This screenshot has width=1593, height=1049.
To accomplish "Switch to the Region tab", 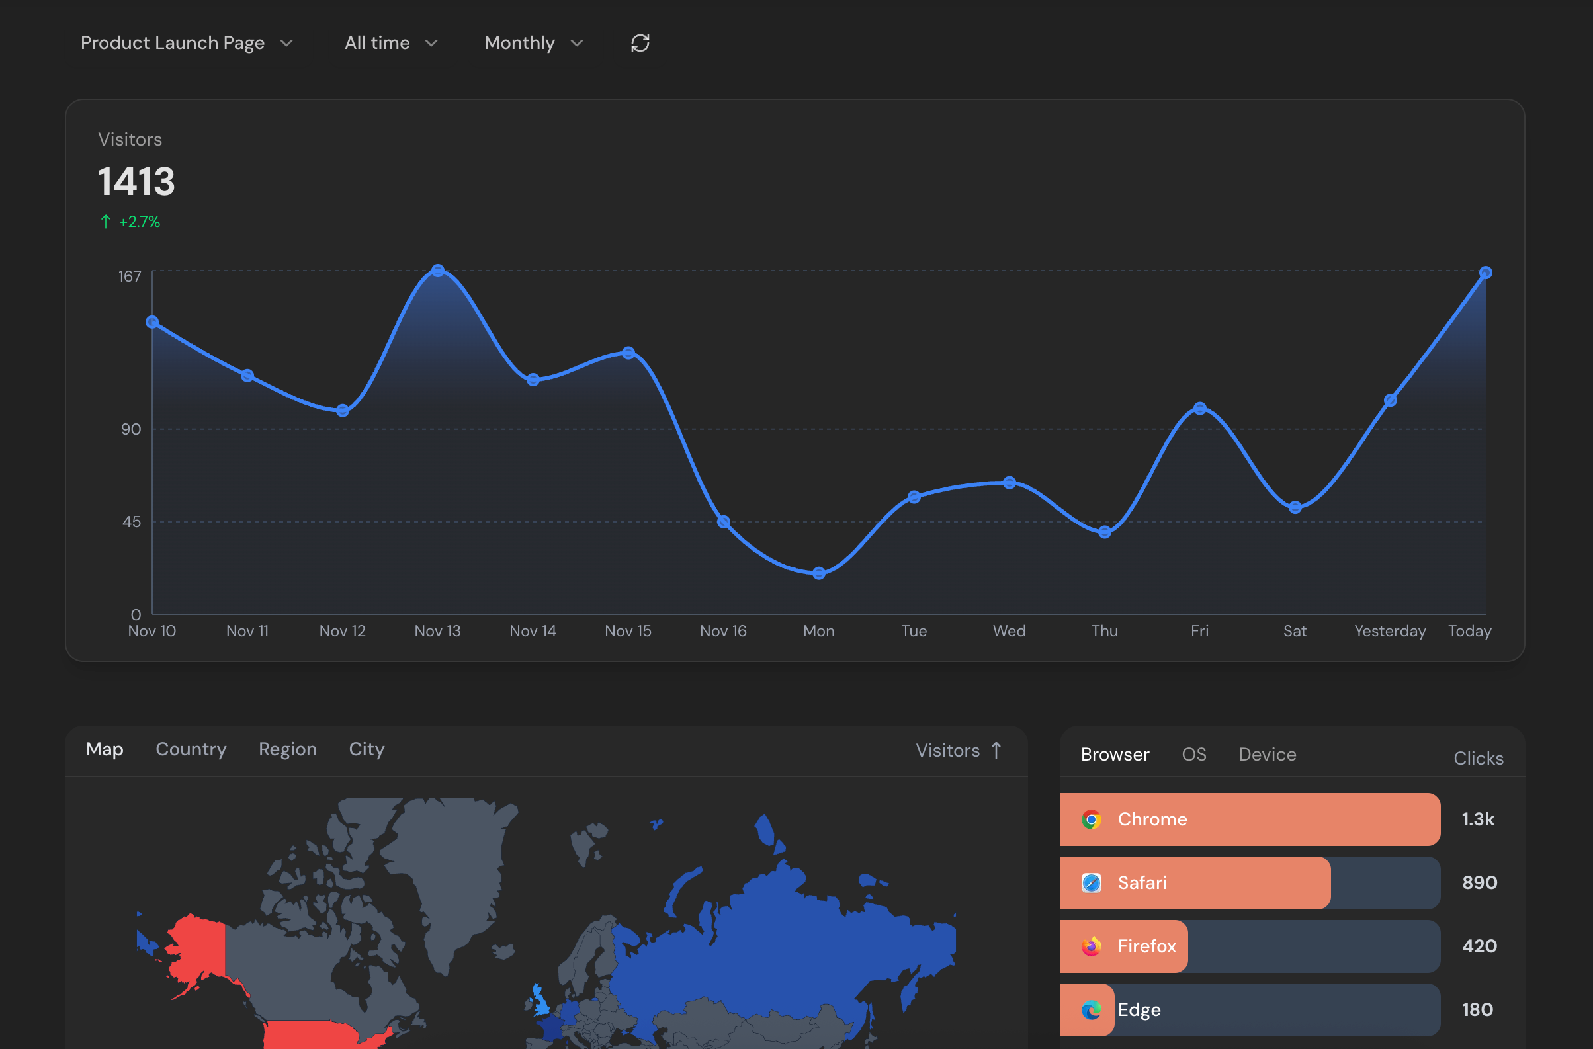I will coord(287,749).
